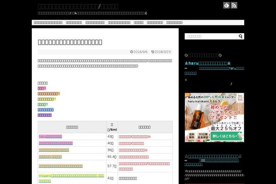Open the RSS feed icon
Image resolution: width=276 pixels, height=184 pixels.
pyautogui.click(x=234, y=6)
